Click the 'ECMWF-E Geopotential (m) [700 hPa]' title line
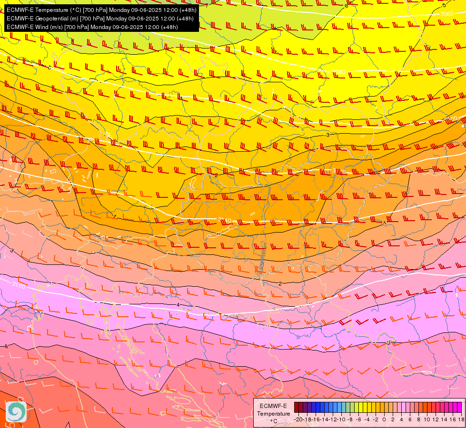 [100, 19]
